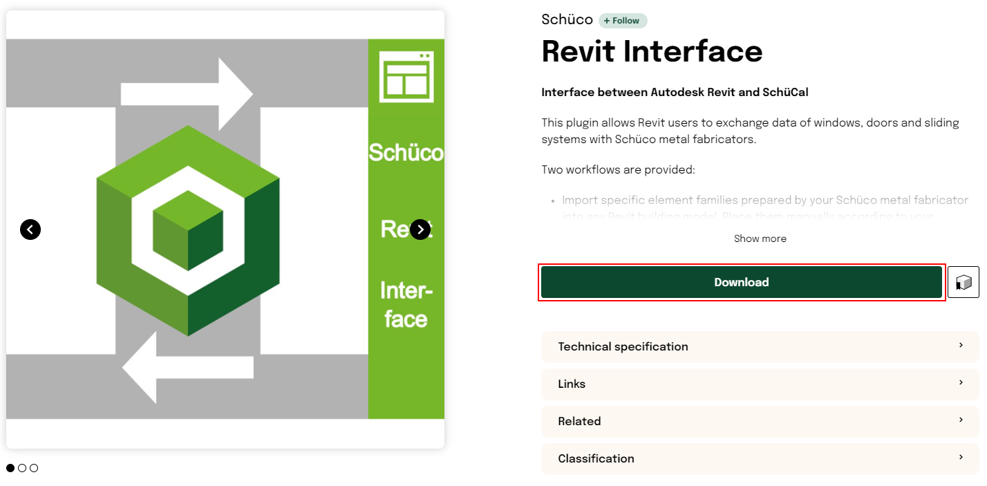Expand the Links section

(572, 384)
